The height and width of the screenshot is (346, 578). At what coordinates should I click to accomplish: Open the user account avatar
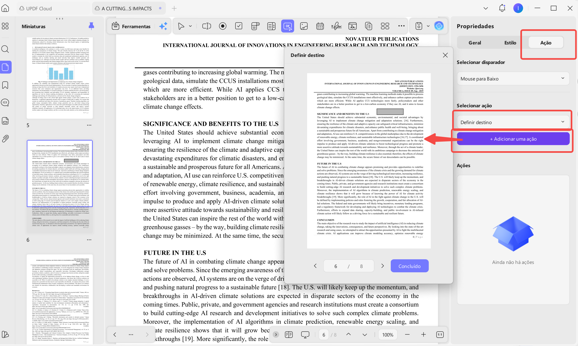tap(518, 8)
